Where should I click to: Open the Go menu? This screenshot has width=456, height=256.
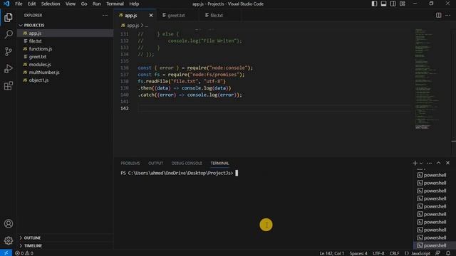(x=84, y=4)
